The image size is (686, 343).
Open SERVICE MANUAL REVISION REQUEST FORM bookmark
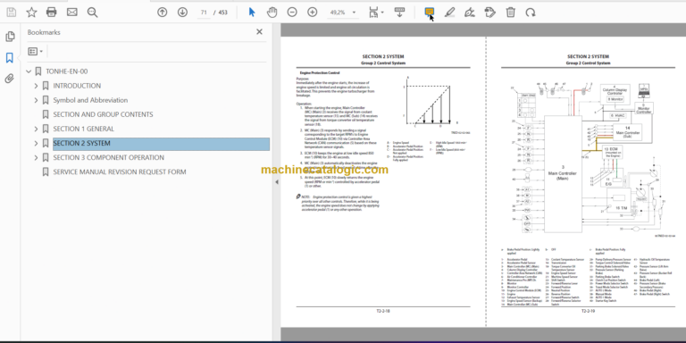click(x=120, y=171)
